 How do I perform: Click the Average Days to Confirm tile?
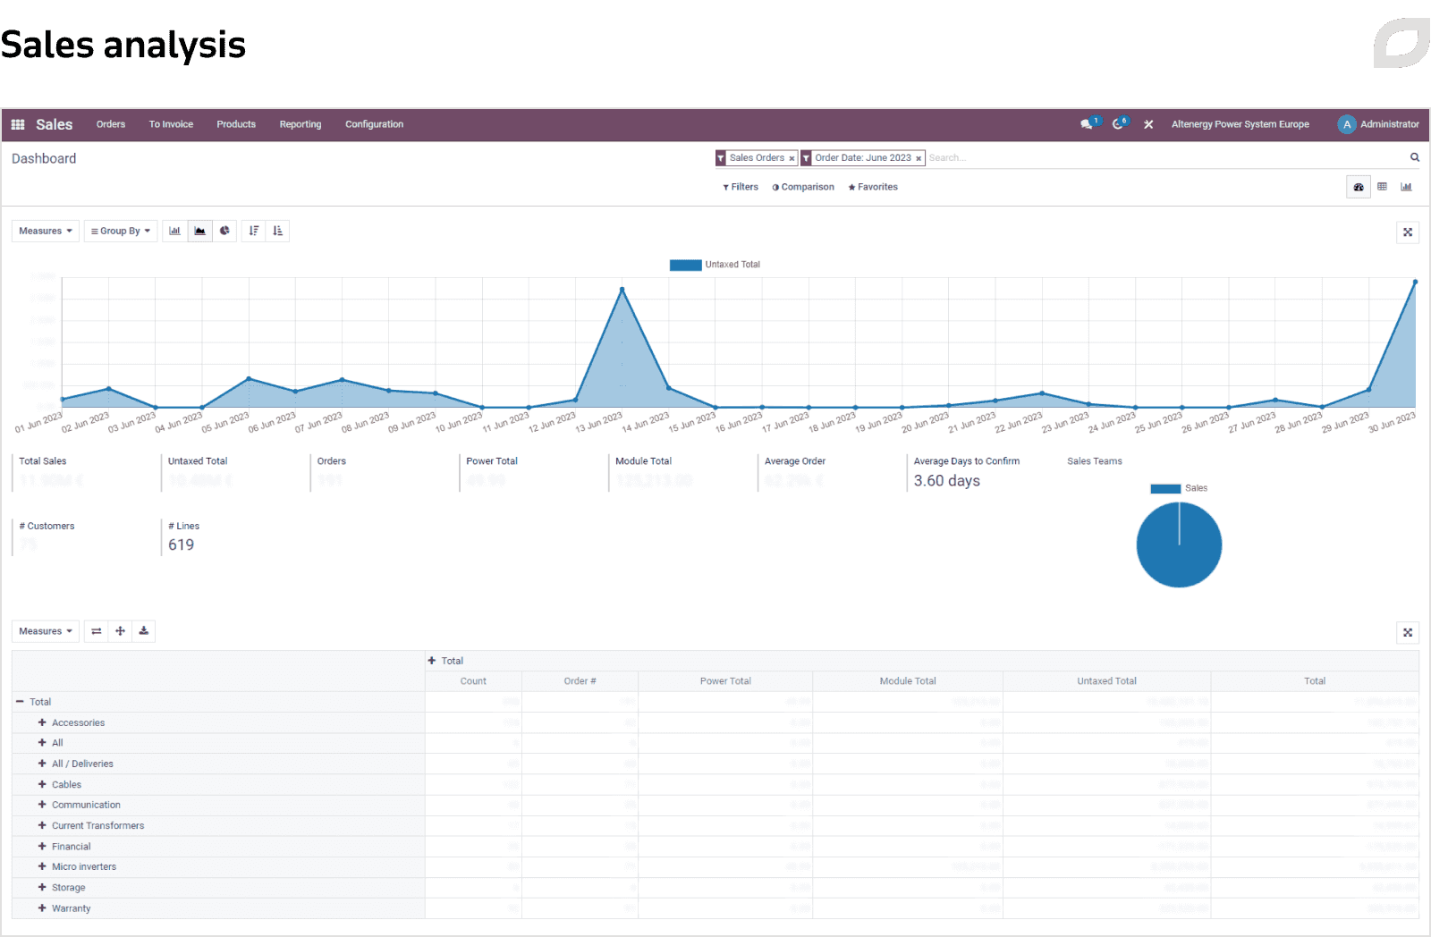pyautogui.click(x=979, y=472)
